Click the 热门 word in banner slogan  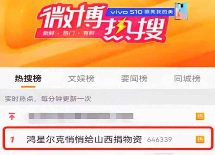click(x=68, y=33)
